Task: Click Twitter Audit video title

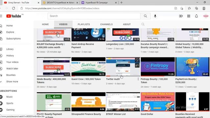Action: [x=113, y=79]
